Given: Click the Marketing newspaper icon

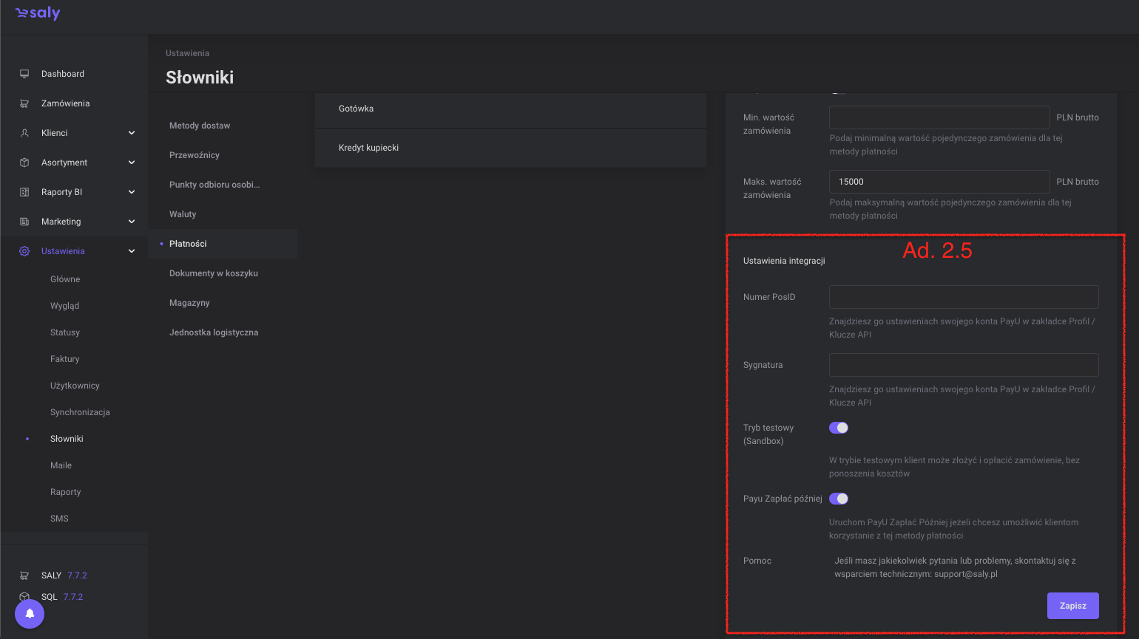Looking at the screenshot, I should pyautogui.click(x=24, y=222).
